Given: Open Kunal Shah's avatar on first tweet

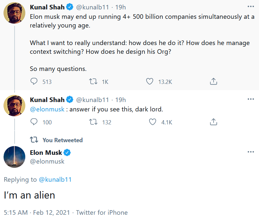Looking at the screenshot, I should click(14, 13).
